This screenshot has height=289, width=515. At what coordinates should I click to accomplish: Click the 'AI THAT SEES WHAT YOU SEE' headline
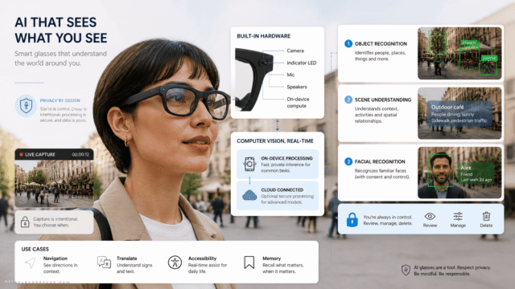pyautogui.click(x=61, y=31)
